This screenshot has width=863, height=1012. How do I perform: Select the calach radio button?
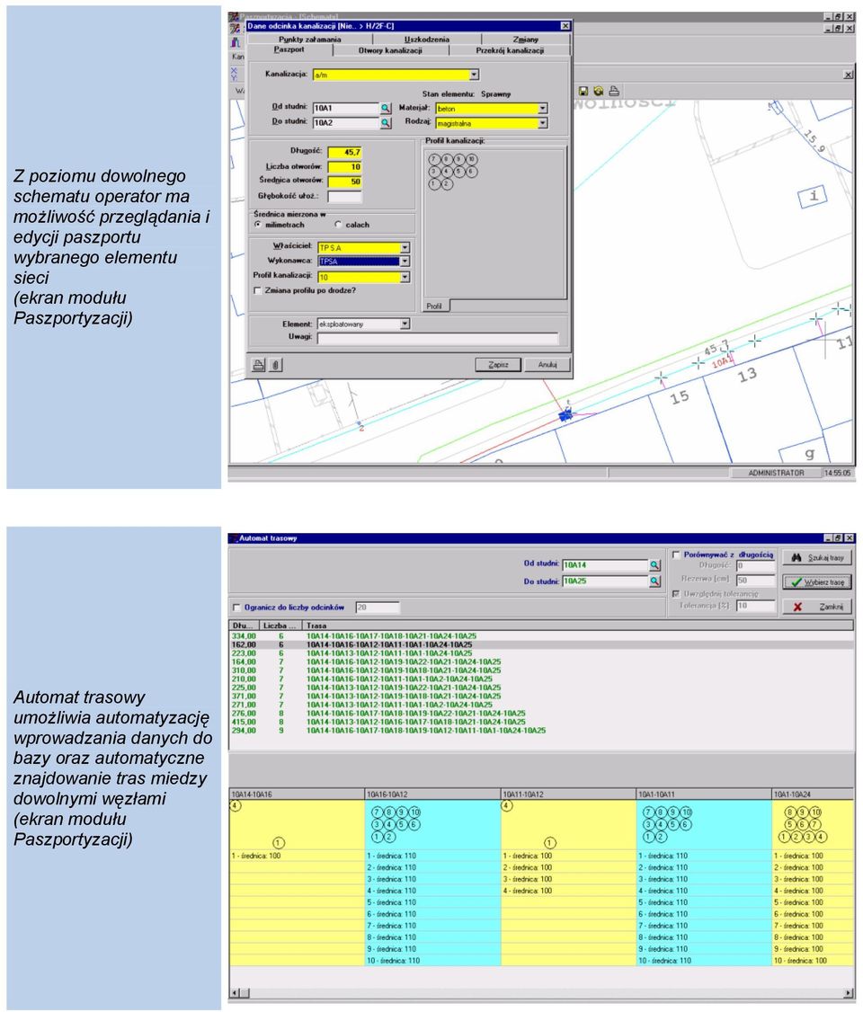pos(338,225)
